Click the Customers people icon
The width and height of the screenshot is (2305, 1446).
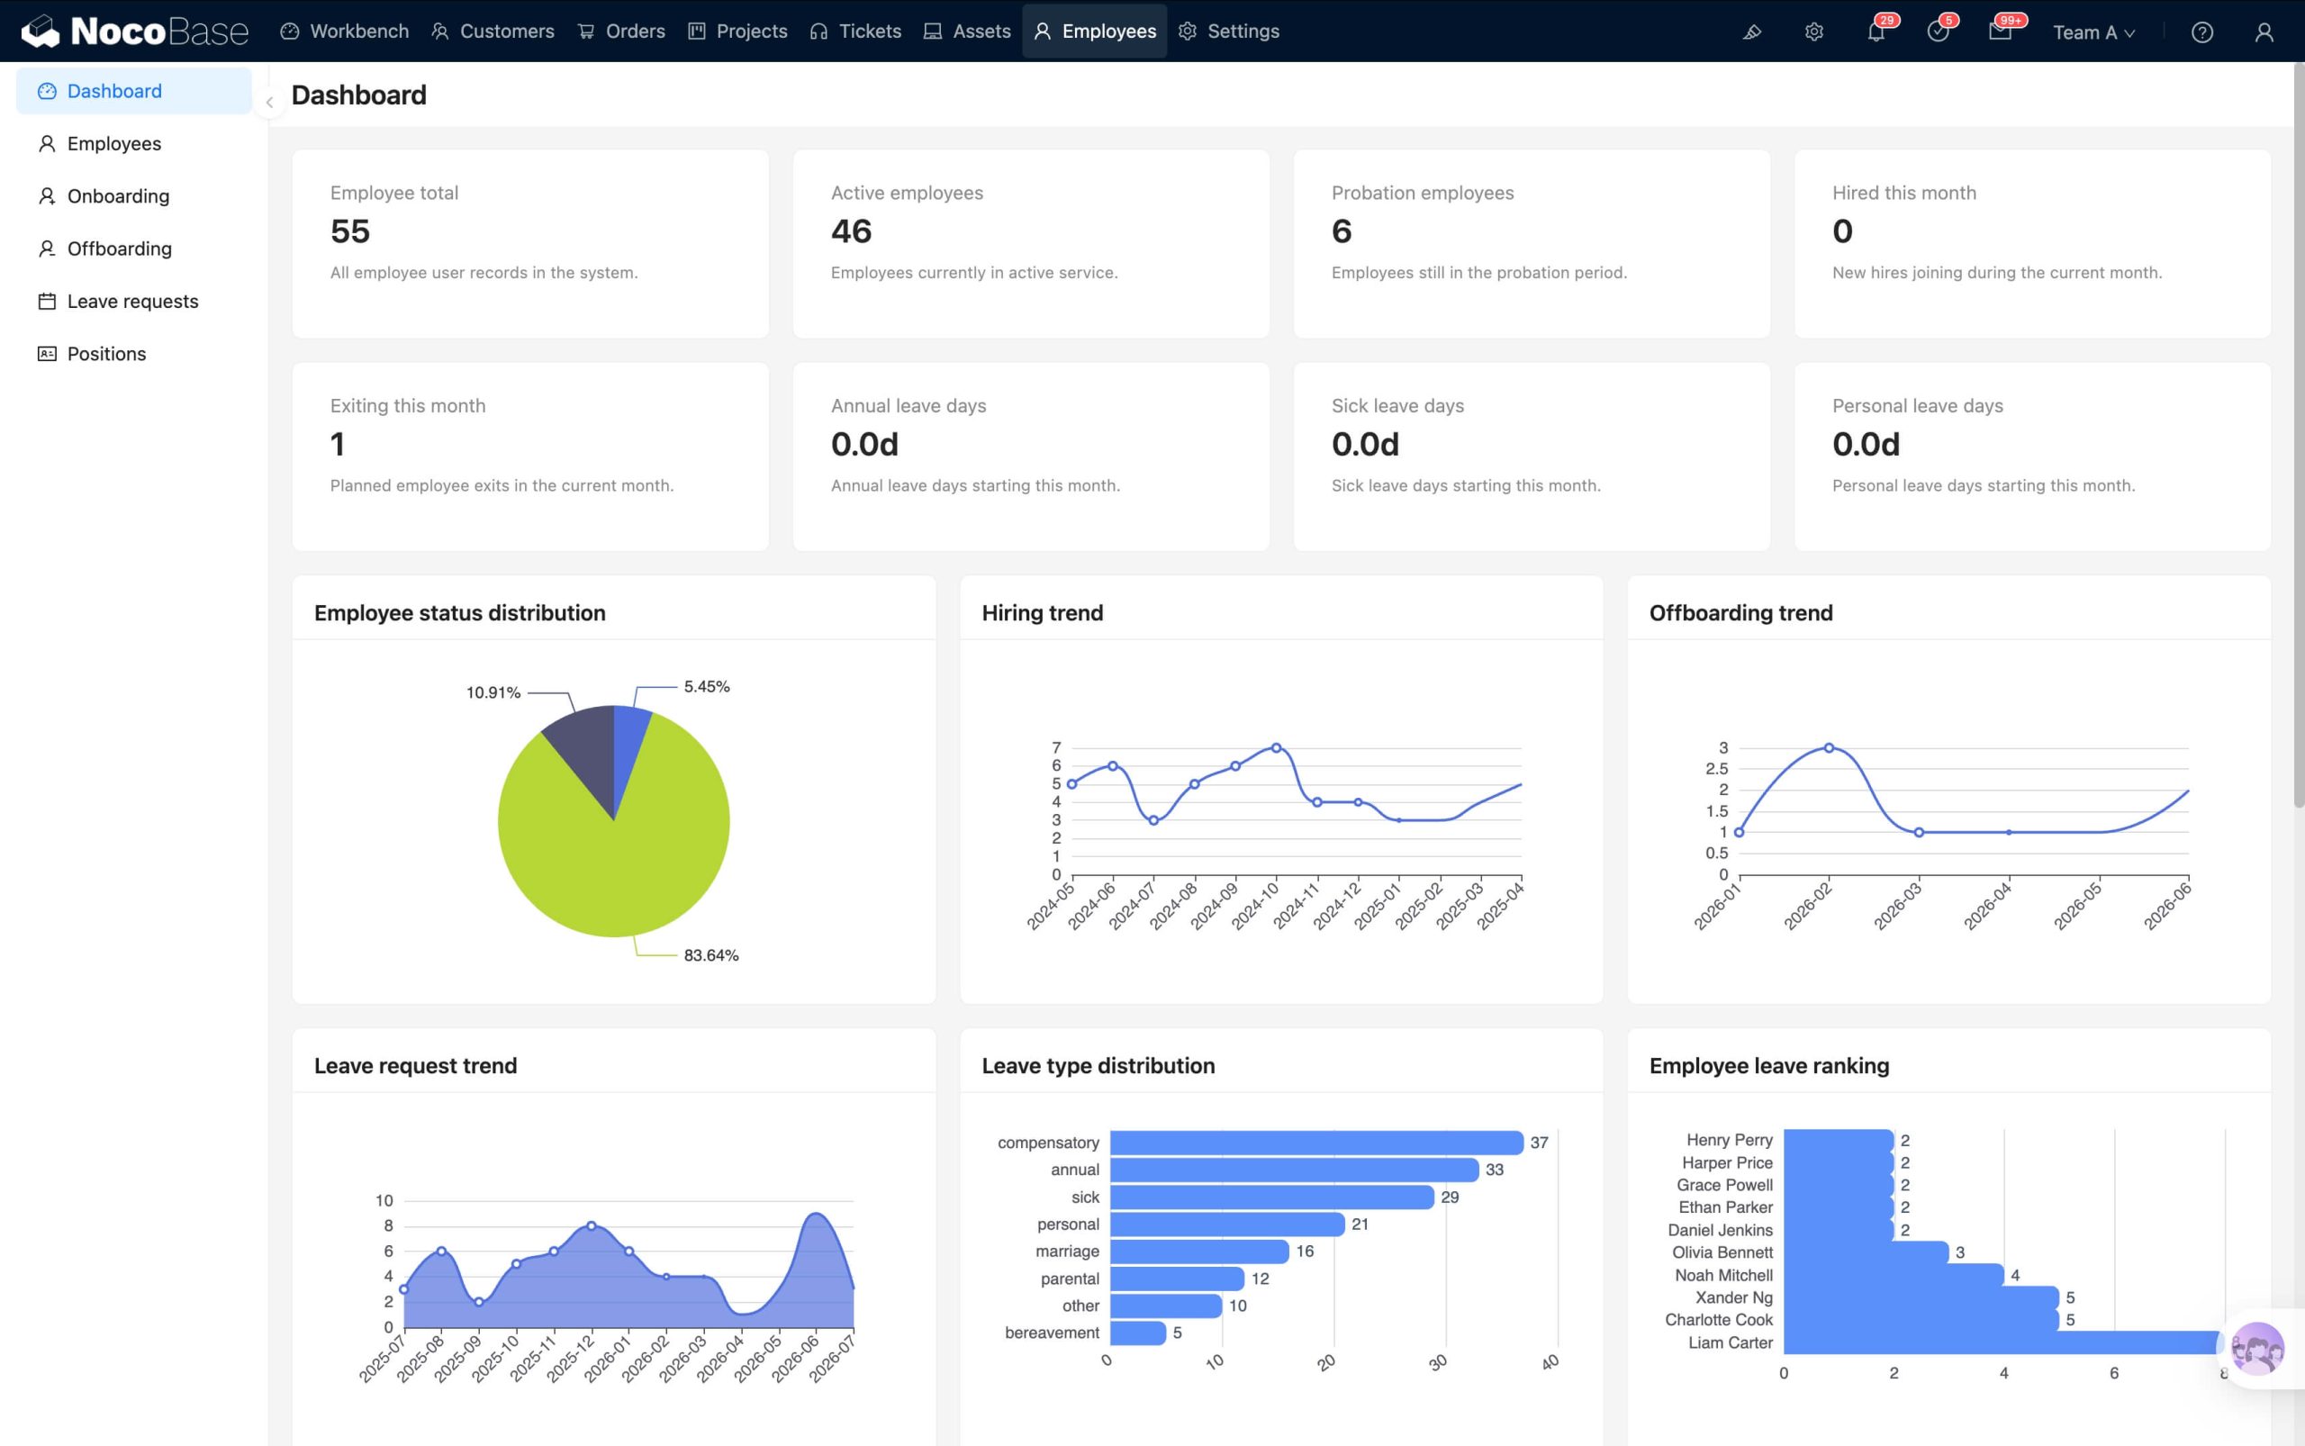tap(440, 32)
